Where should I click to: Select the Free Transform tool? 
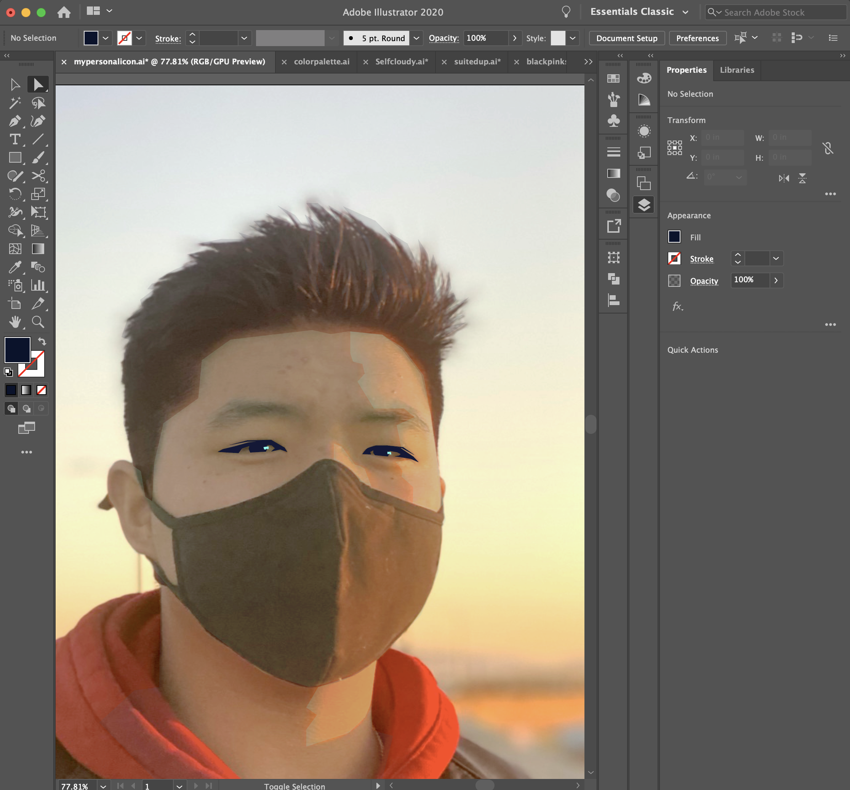coord(38,212)
